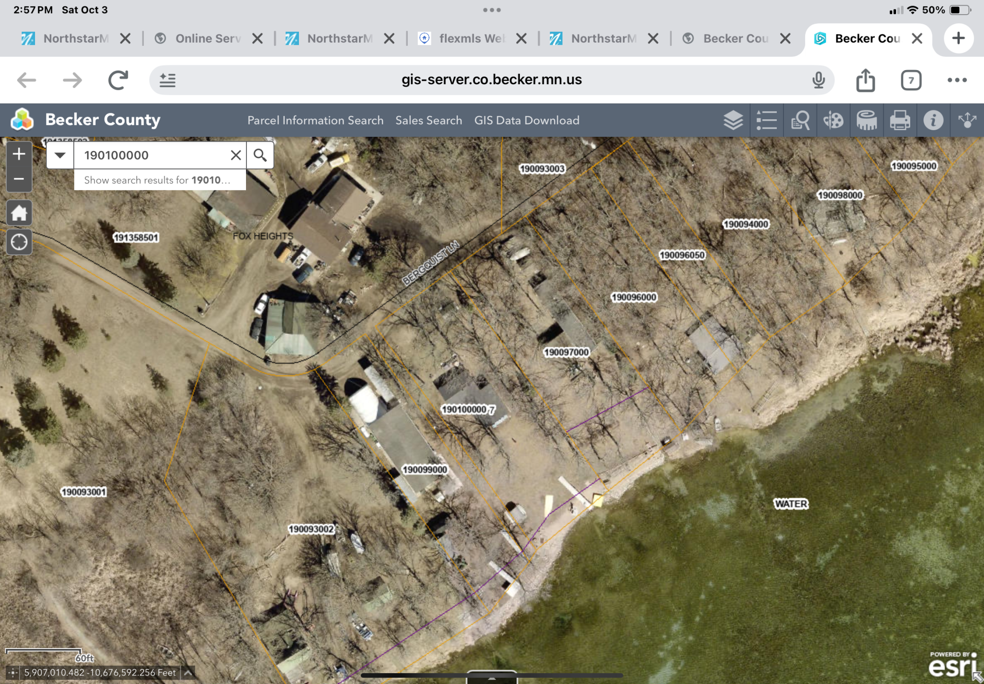Close the flexmls Web tab
This screenshot has width=984, height=684.
pos(521,38)
